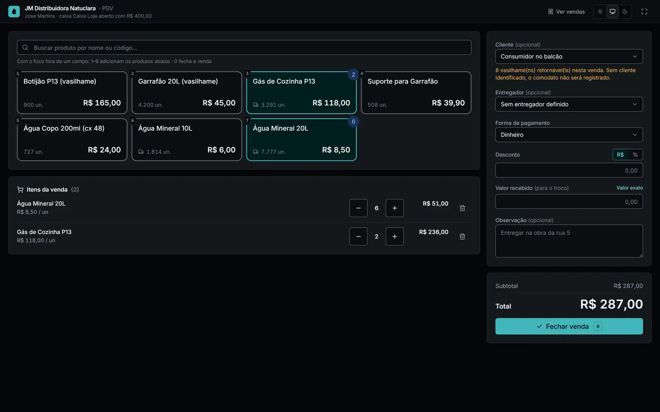Click Valor exato link

(x=630, y=188)
